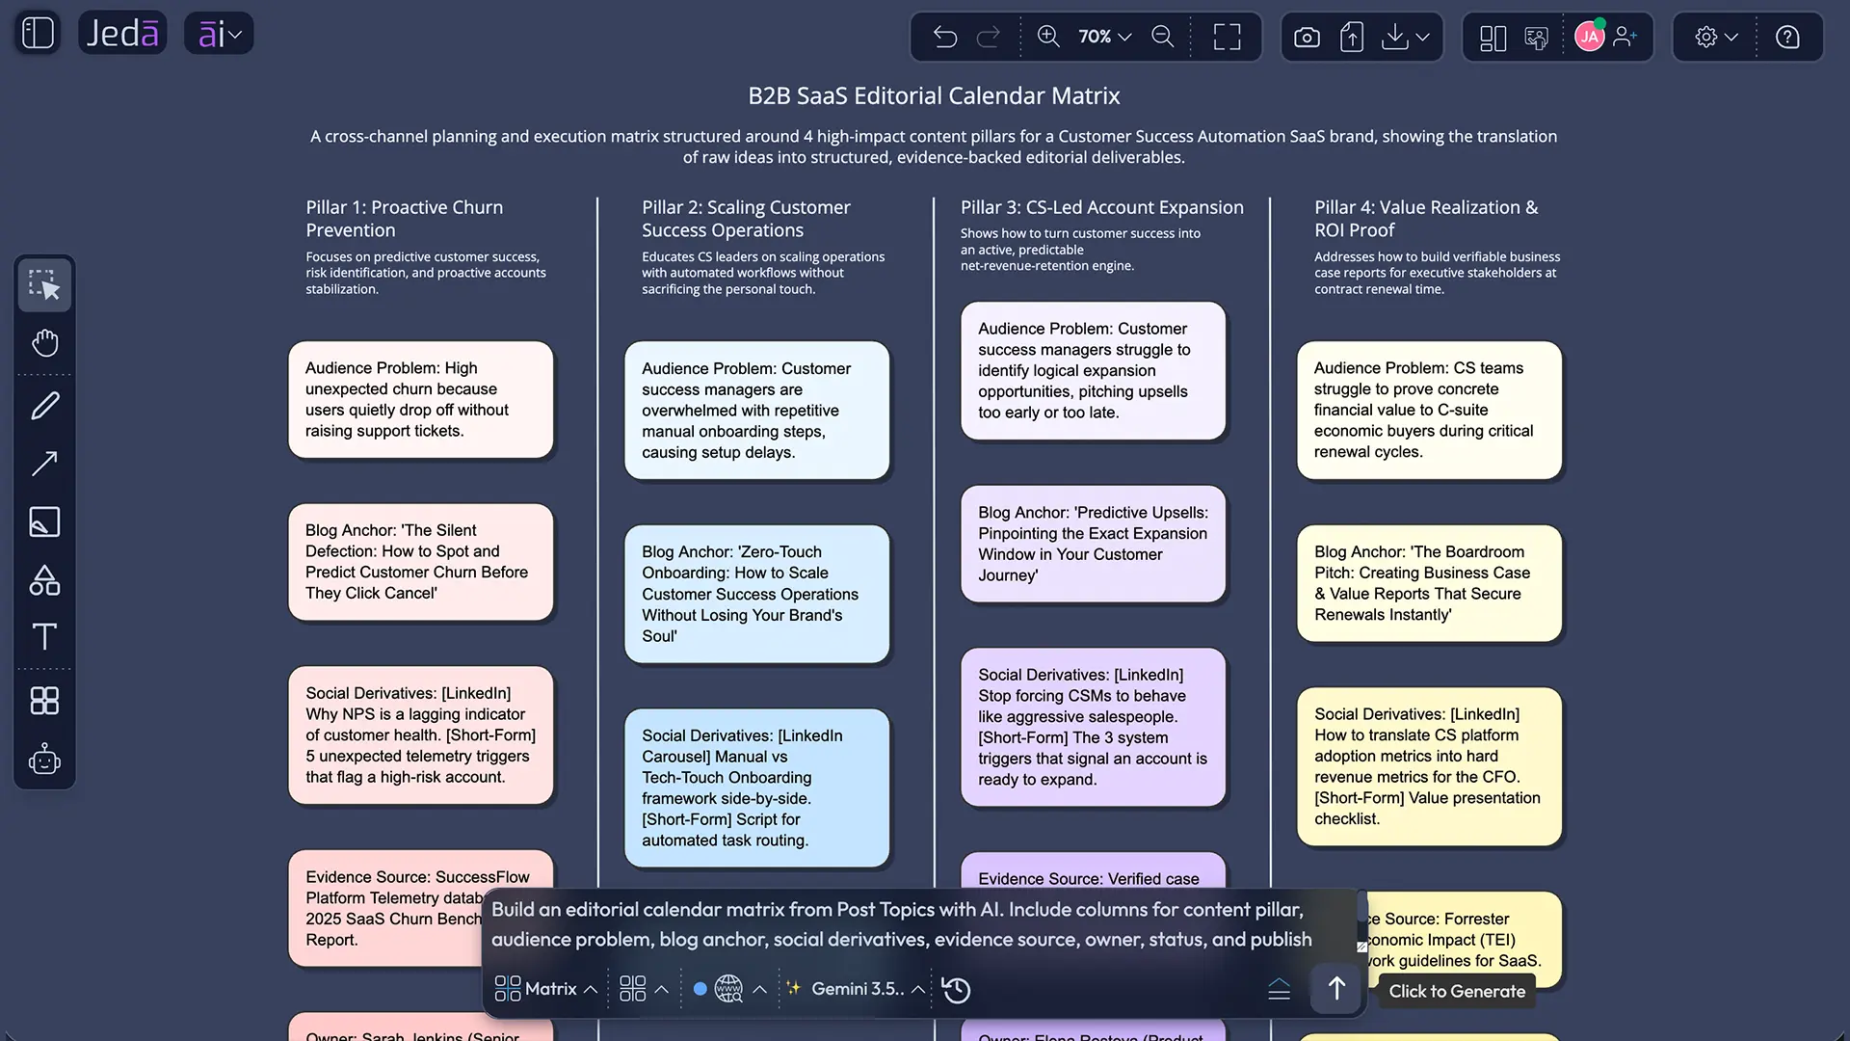Open the ai menu dropdown
The height and width of the screenshot is (1041, 1850).
219,34
